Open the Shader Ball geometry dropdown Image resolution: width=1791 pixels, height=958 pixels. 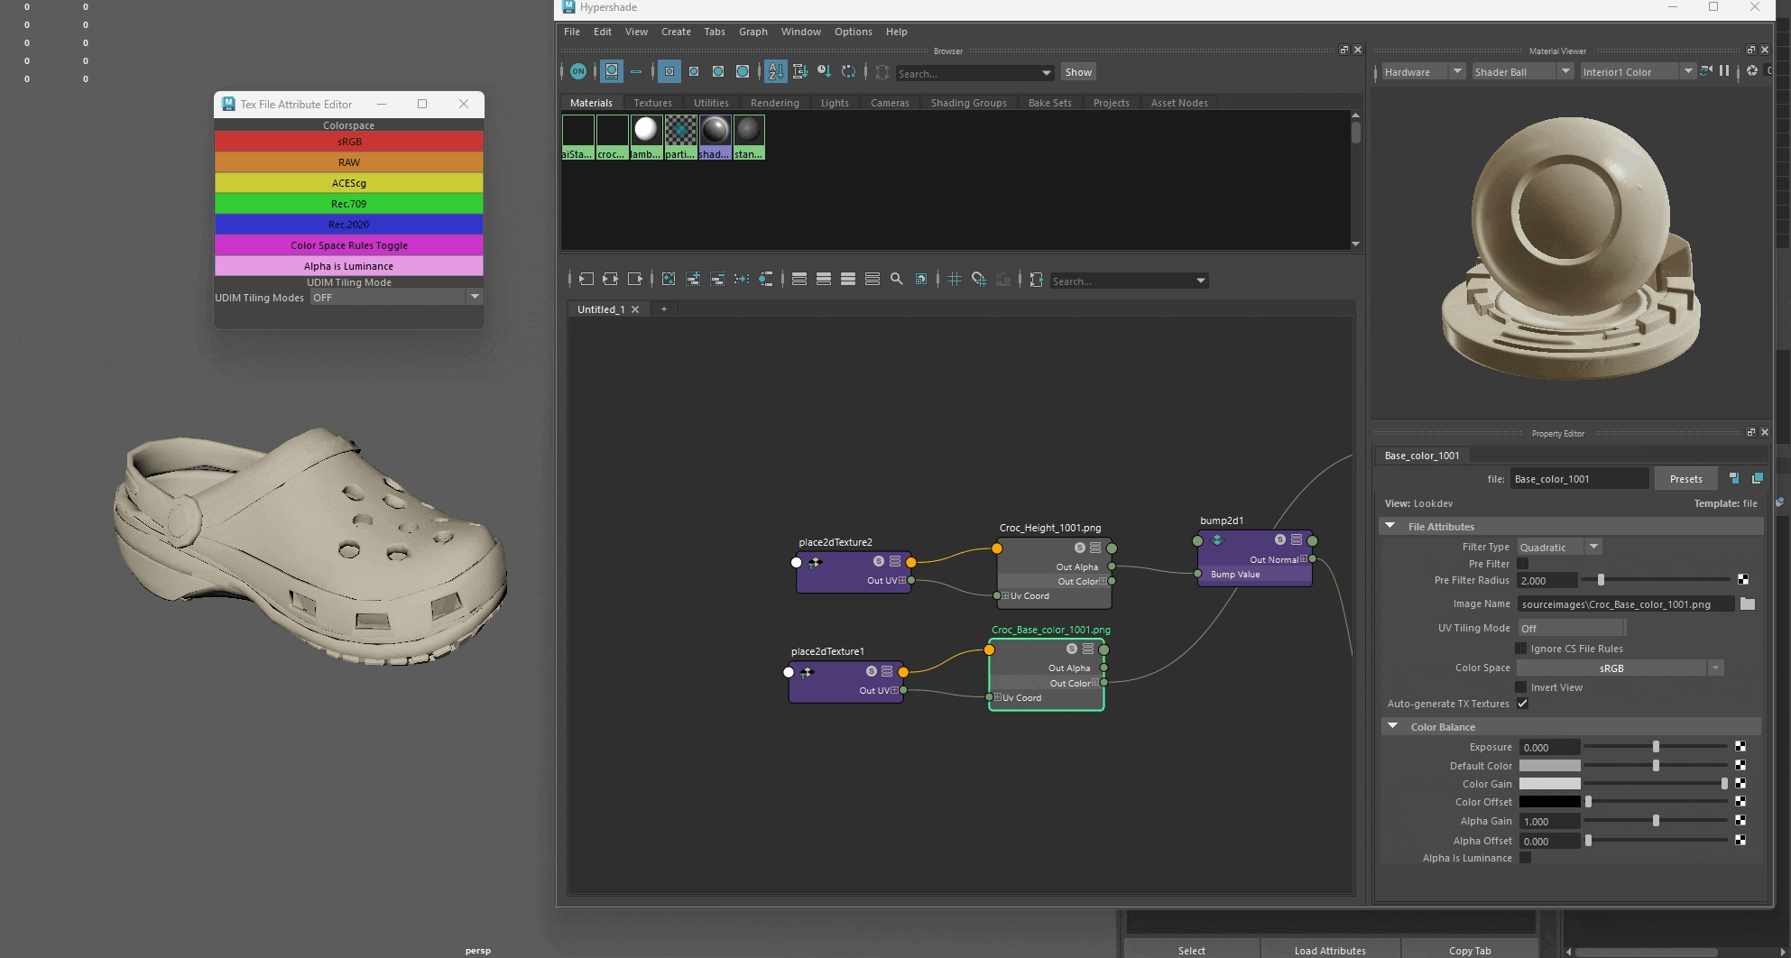[1522, 72]
